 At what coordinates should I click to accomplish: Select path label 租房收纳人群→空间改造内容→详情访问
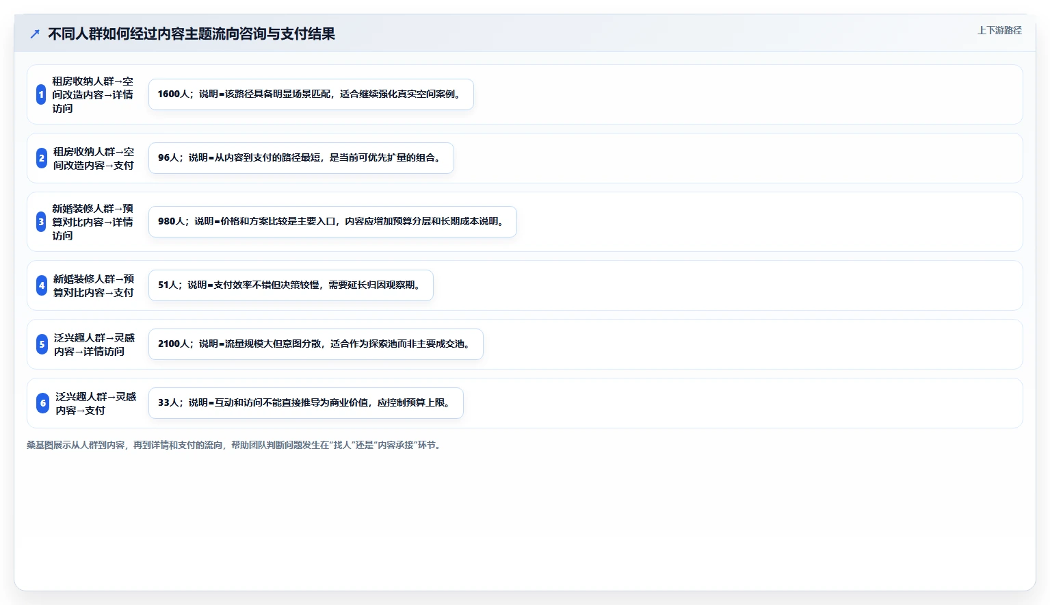[x=93, y=94]
